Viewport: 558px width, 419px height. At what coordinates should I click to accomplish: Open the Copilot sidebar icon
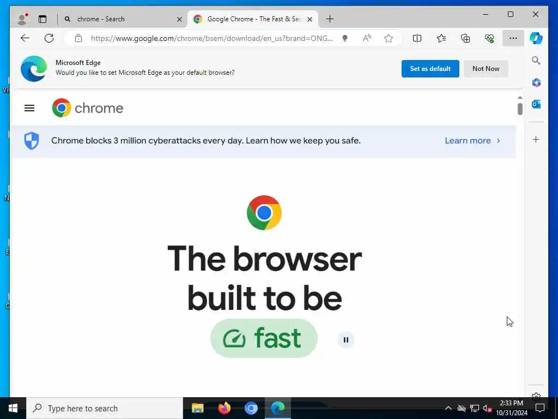click(x=536, y=38)
